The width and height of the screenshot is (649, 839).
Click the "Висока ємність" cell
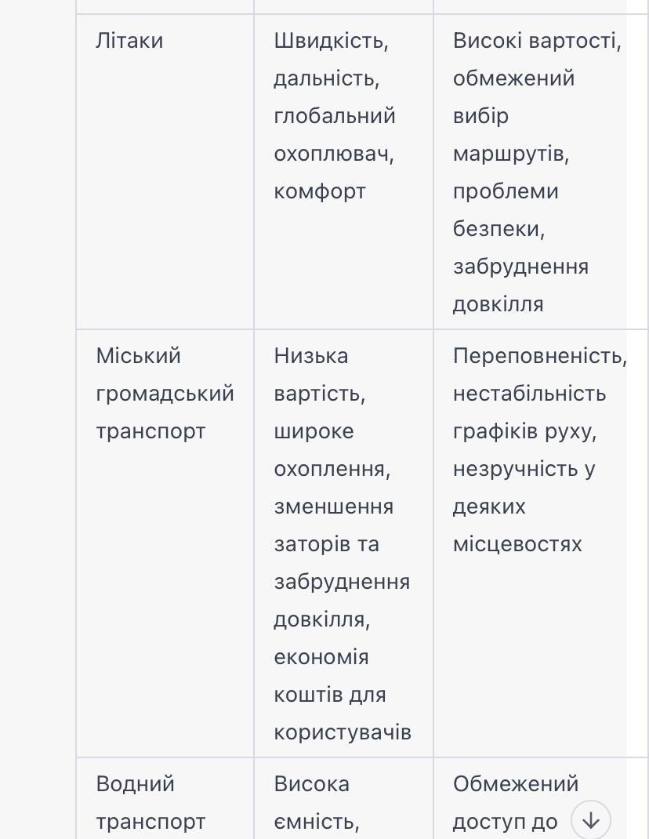coord(316,802)
